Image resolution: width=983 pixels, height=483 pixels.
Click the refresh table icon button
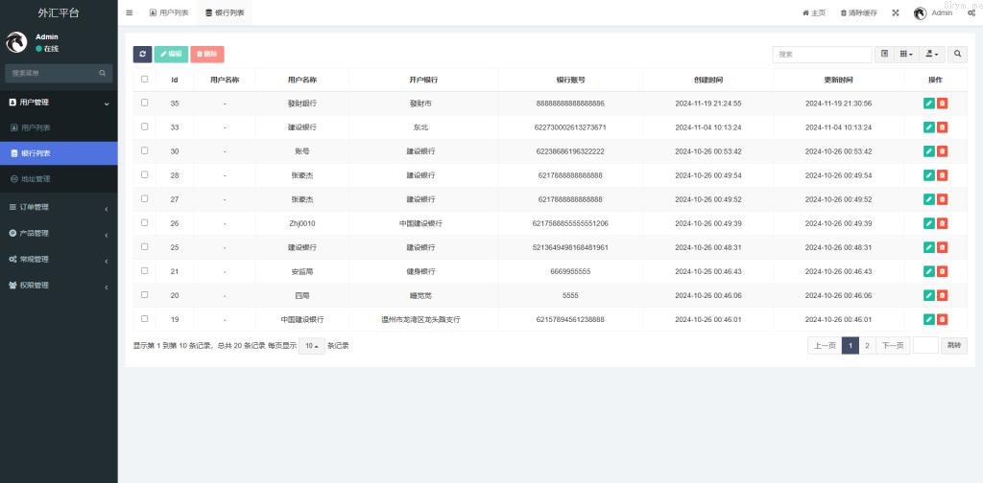click(142, 55)
